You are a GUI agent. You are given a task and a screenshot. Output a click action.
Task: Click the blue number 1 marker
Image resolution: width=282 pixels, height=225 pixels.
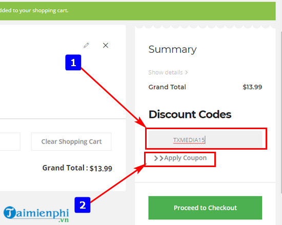click(73, 63)
